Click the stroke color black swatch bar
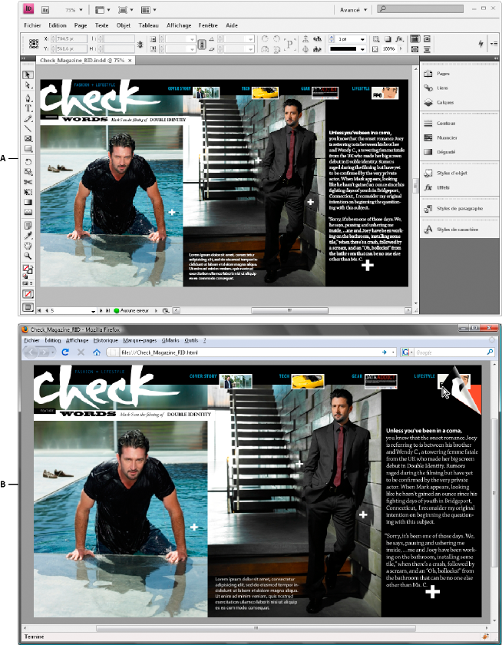Viewport: 502px width, 645px height. pyautogui.click(x=343, y=49)
